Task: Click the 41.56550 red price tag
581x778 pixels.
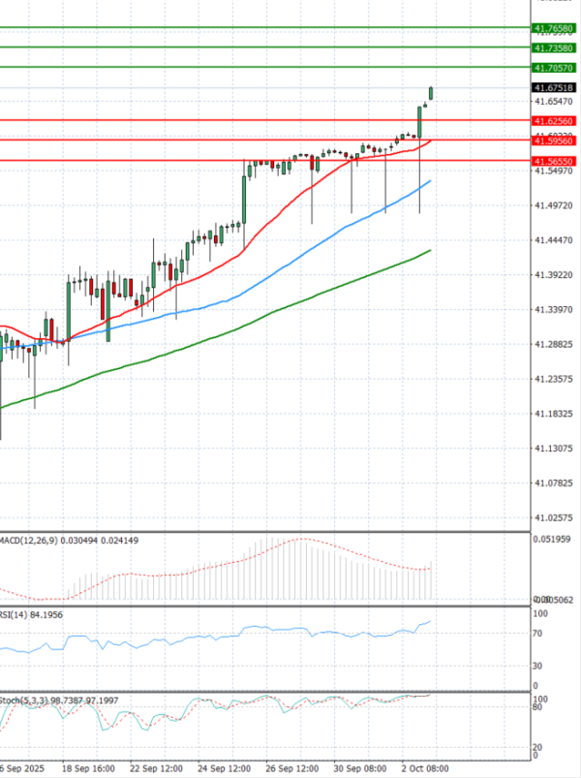Action: click(555, 161)
